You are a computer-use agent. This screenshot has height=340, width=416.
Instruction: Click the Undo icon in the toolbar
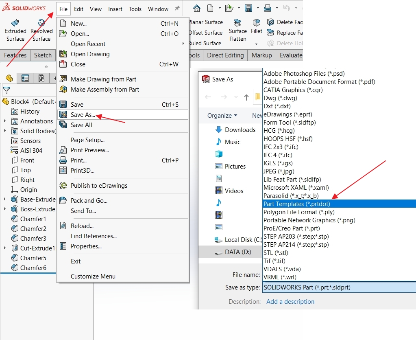tap(287, 8)
